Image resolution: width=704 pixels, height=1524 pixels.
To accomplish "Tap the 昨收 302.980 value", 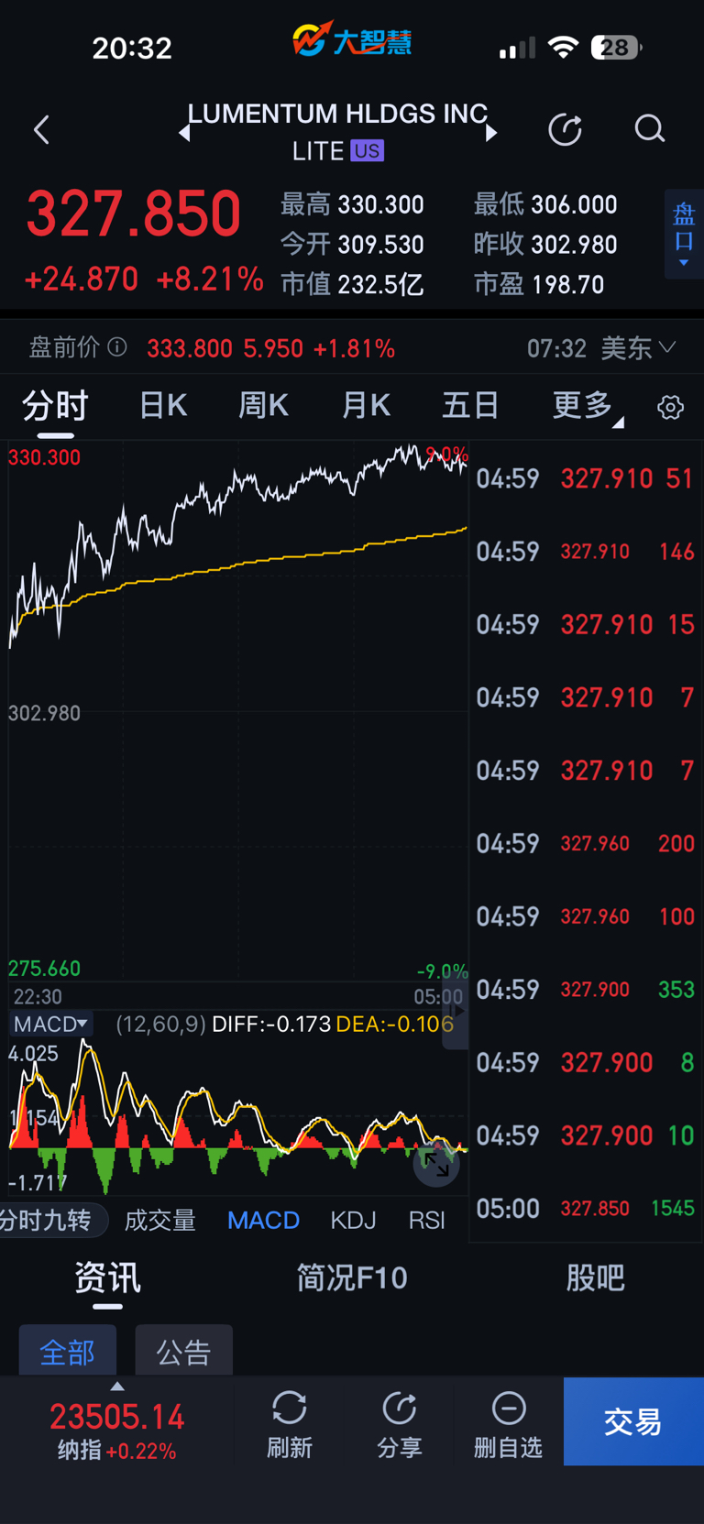I will [x=574, y=245].
